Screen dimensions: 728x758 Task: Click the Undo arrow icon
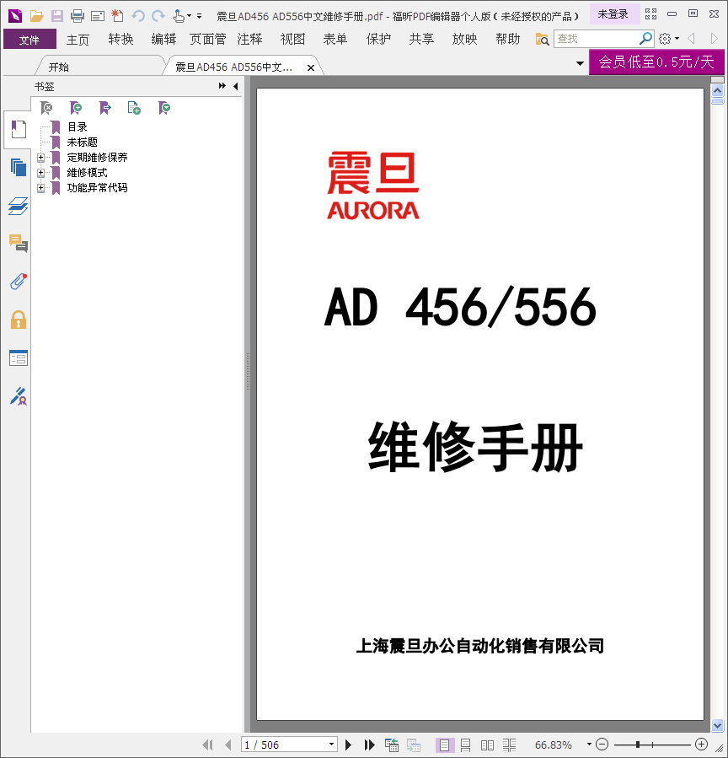click(x=138, y=16)
